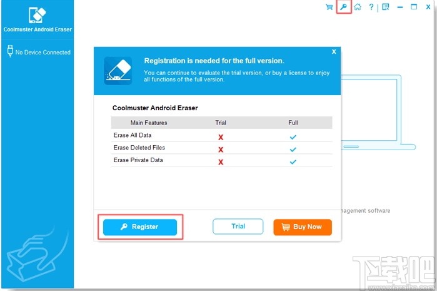The width and height of the screenshot is (437, 291).
Task: Click check mark for Erase All Data
Action: [293, 137]
